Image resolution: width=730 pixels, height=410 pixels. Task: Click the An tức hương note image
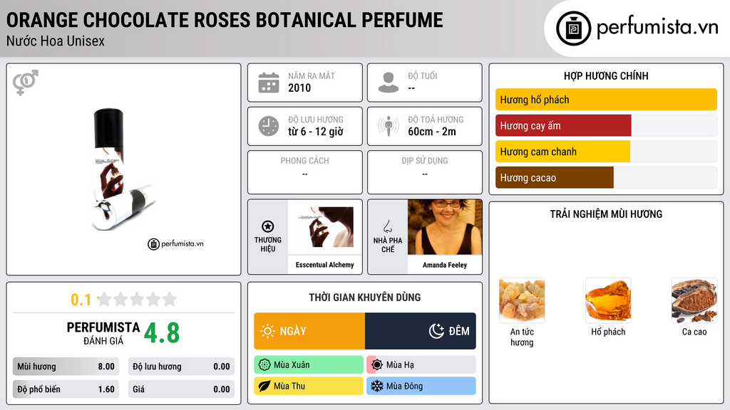[522, 301]
